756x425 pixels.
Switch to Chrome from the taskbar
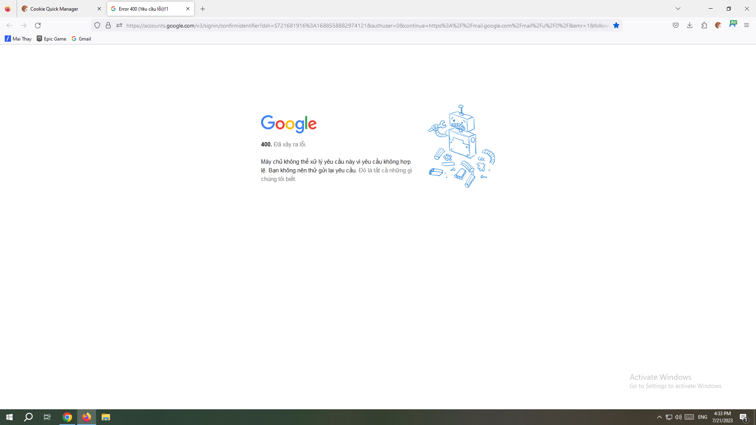tap(67, 417)
